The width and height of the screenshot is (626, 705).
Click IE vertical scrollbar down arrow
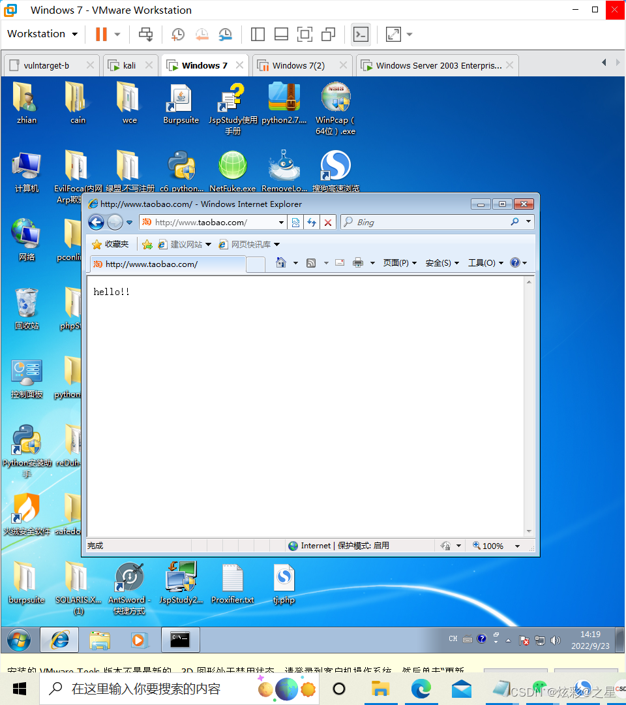[x=529, y=531]
